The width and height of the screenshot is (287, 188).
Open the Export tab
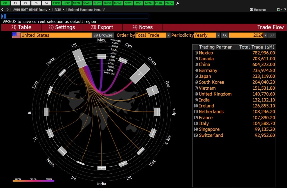tap(102, 27)
